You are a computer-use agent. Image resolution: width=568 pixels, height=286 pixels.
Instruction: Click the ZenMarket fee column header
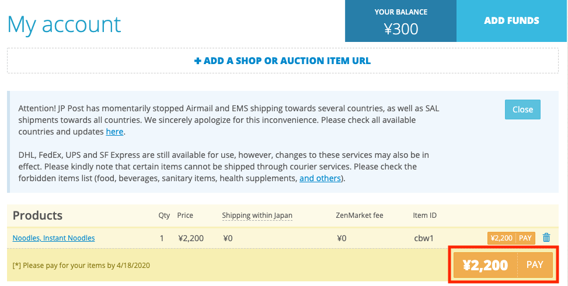[x=360, y=216]
